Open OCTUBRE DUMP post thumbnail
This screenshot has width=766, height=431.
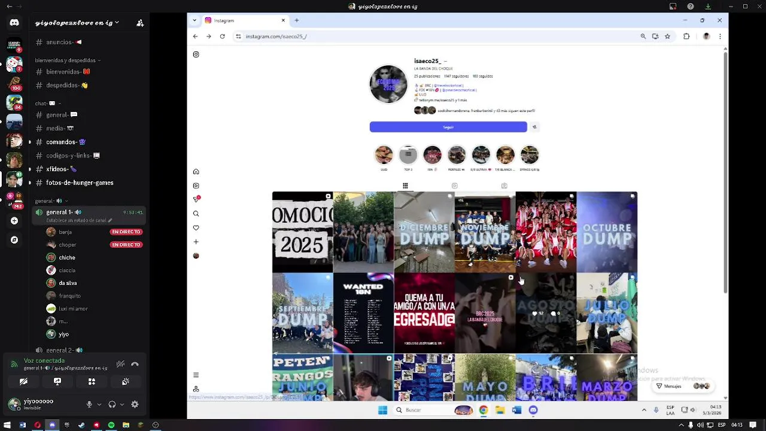[607, 232]
